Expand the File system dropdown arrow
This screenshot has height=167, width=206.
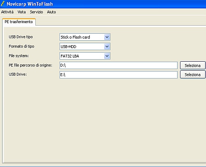pos(107,56)
